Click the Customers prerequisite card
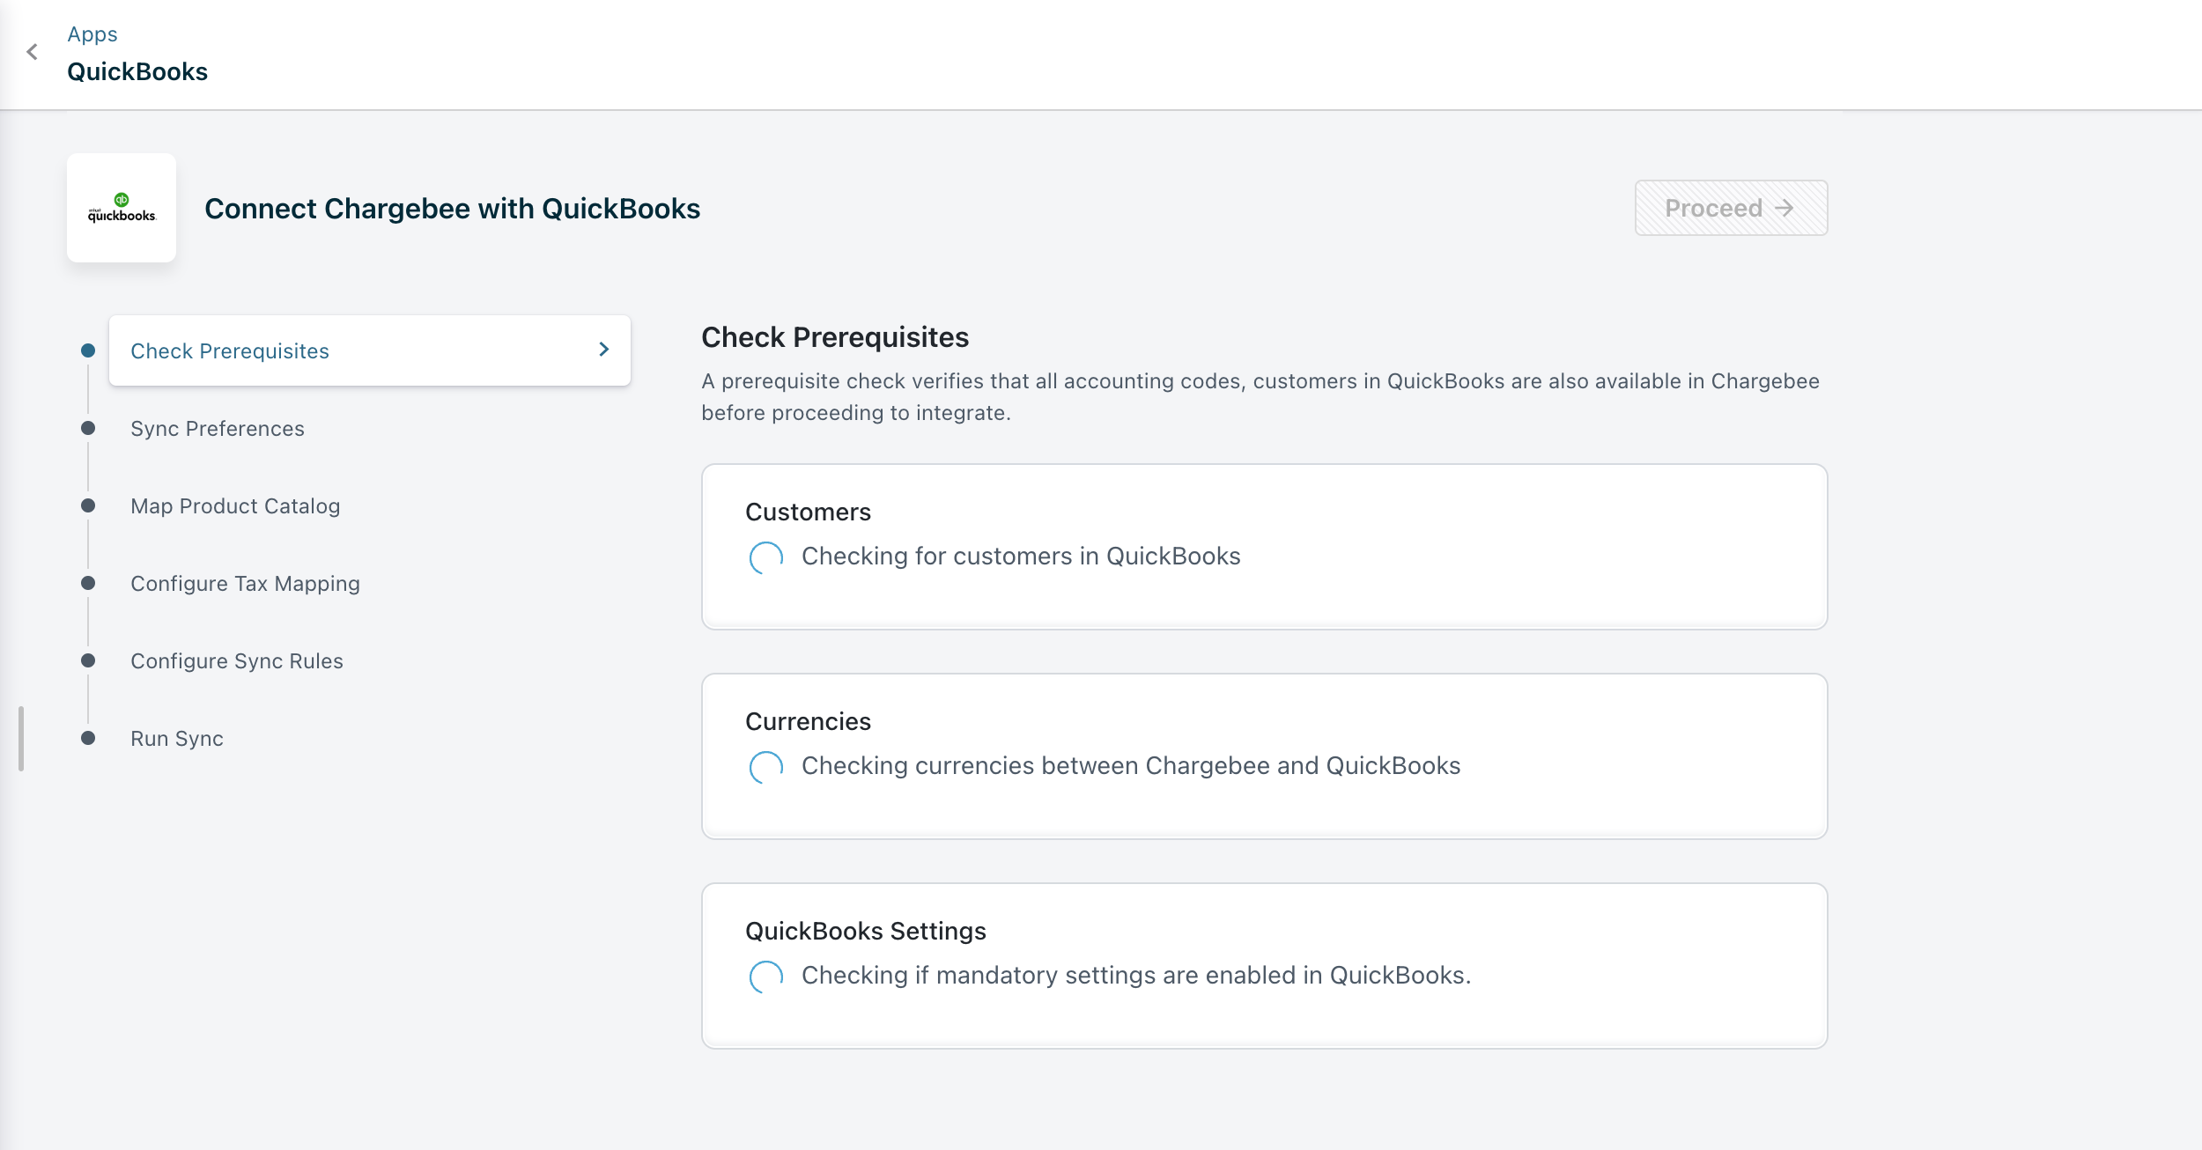The height and width of the screenshot is (1150, 2202). click(x=1264, y=546)
